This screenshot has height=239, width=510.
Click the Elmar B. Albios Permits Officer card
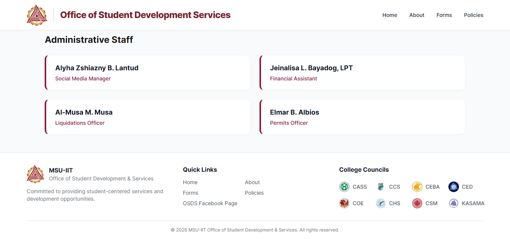click(x=362, y=117)
